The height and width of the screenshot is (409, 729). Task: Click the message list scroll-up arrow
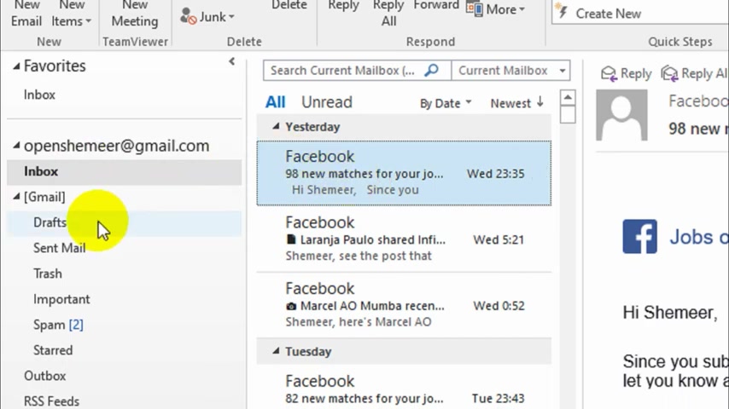[568, 97]
